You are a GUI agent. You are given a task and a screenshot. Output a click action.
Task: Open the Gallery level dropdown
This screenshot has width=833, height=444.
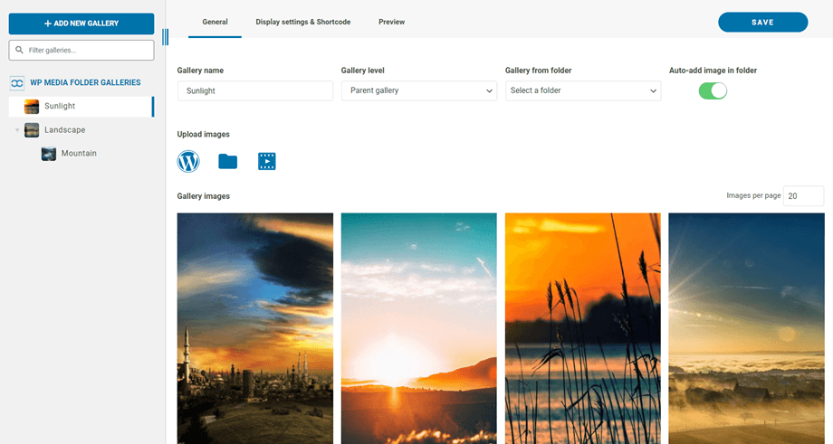(418, 90)
